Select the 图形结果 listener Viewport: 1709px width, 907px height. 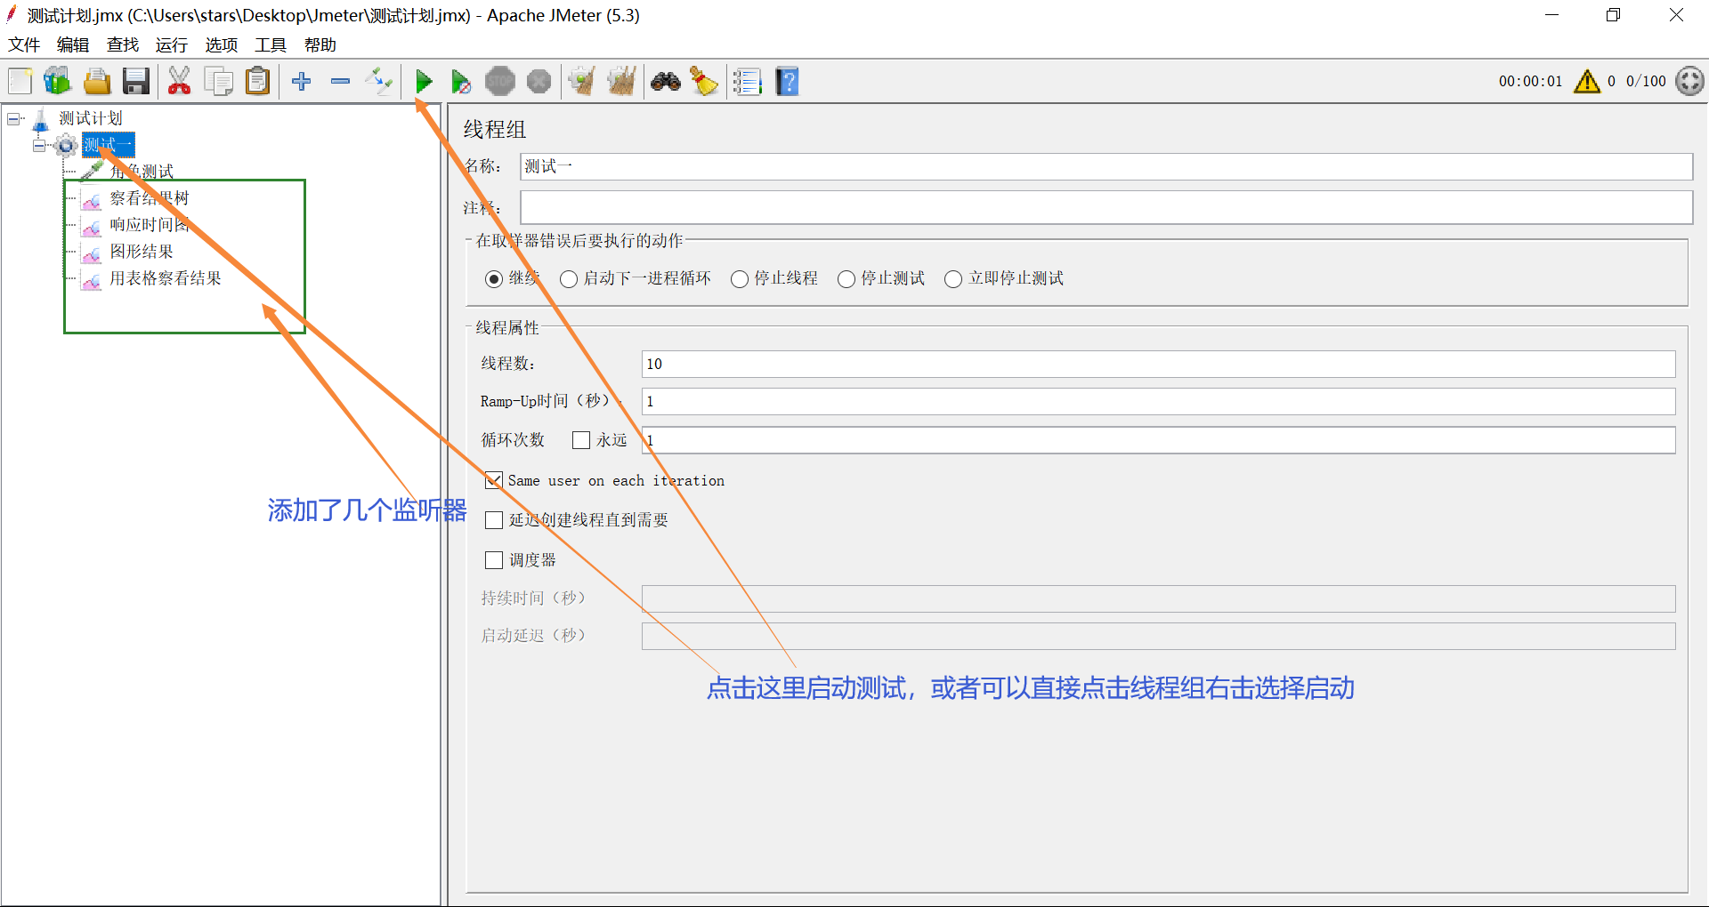(x=142, y=252)
